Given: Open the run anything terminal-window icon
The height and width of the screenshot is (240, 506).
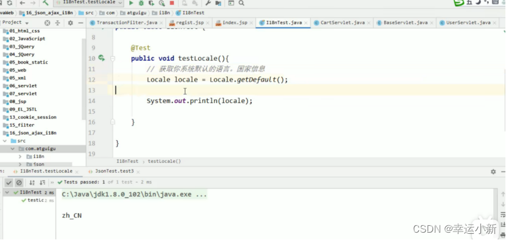Looking at the screenshot, I should point(231,3).
